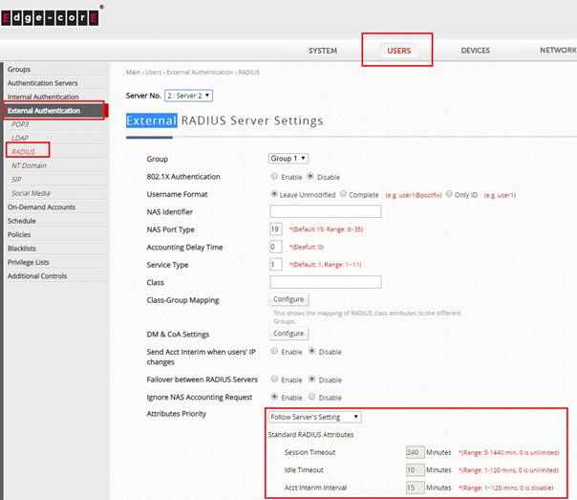The width and height of the screenshot is (577, 500).
Task: Select Complete username format
Action: [x=355, y=194]
